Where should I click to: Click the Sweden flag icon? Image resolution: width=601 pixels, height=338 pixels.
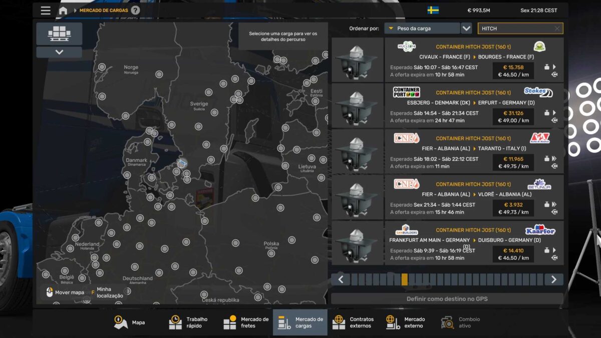433,11
